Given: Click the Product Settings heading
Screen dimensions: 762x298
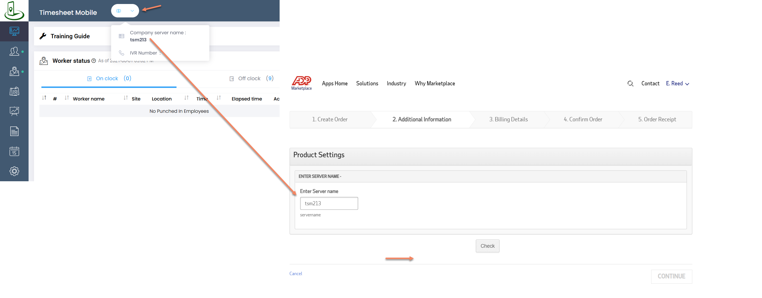Looking at the screenshot, I should pyautogui.click(x=318, y=155).
